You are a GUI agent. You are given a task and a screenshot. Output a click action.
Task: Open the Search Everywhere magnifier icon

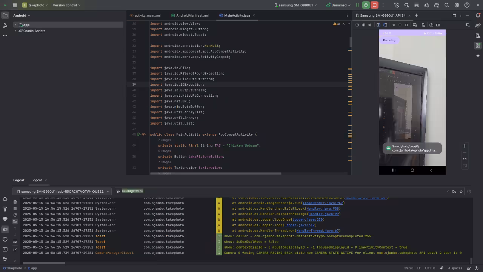(x=447, y=5)
